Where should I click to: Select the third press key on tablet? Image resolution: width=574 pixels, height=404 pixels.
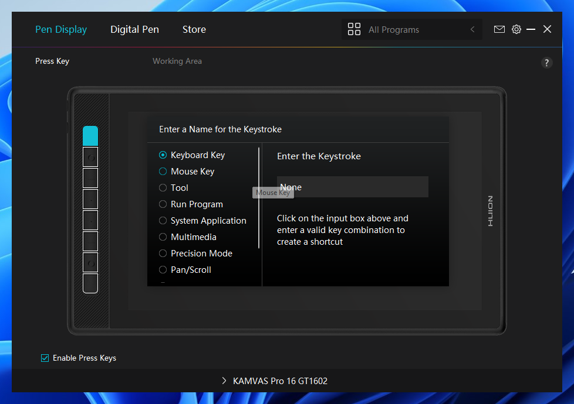(x=90, y=178)
